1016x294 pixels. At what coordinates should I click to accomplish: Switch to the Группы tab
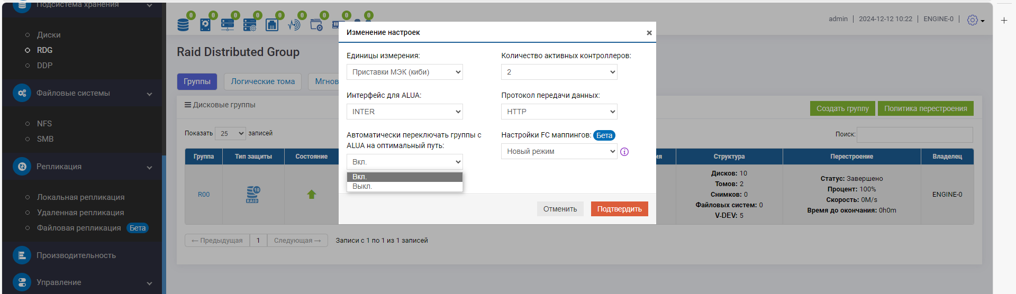coord(197,81)
